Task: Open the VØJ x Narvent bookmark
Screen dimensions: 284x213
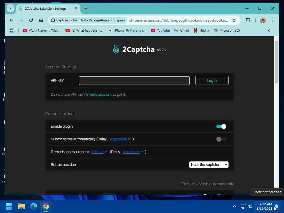Action: click(x=41, y=31)
